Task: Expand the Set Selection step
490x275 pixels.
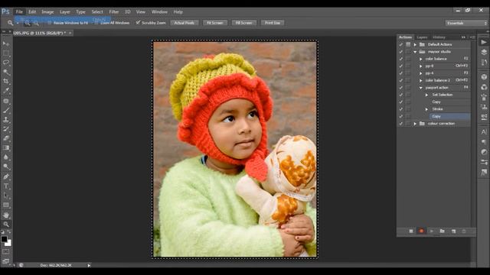Action: tap(426, 95)
